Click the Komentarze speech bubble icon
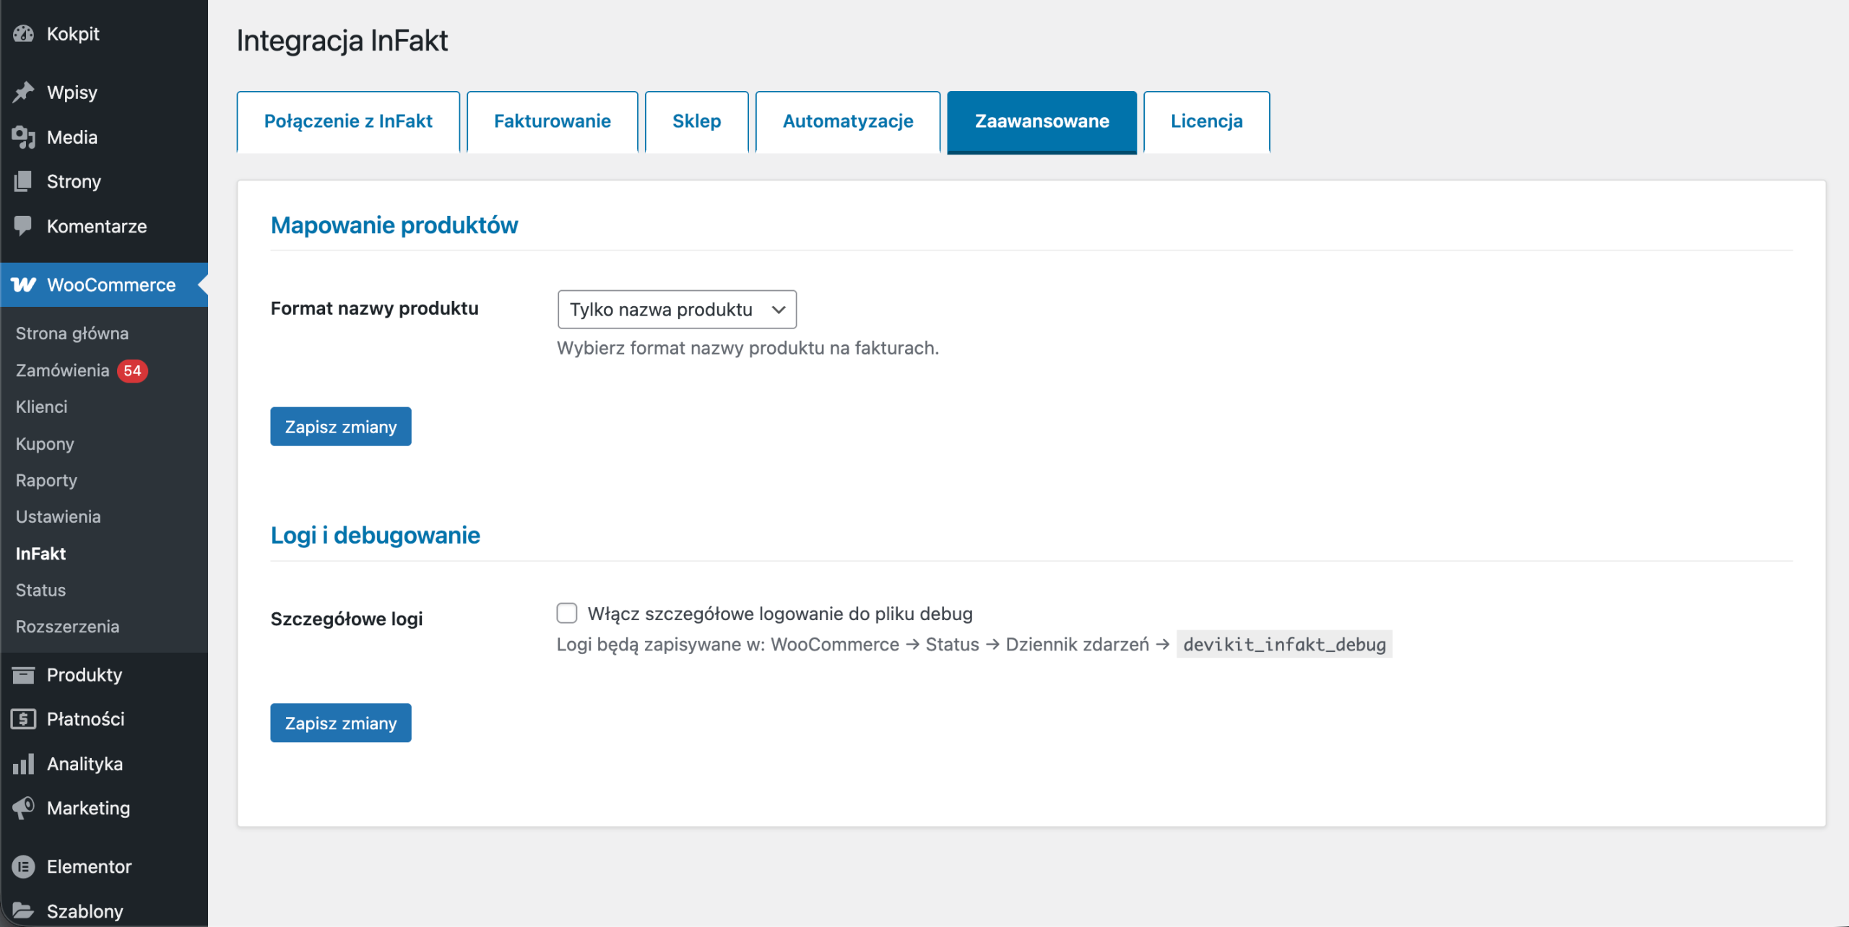The image size is (1849, 927). (x=24, y=226)
